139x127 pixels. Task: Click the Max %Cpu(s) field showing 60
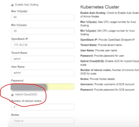point(43,17)
